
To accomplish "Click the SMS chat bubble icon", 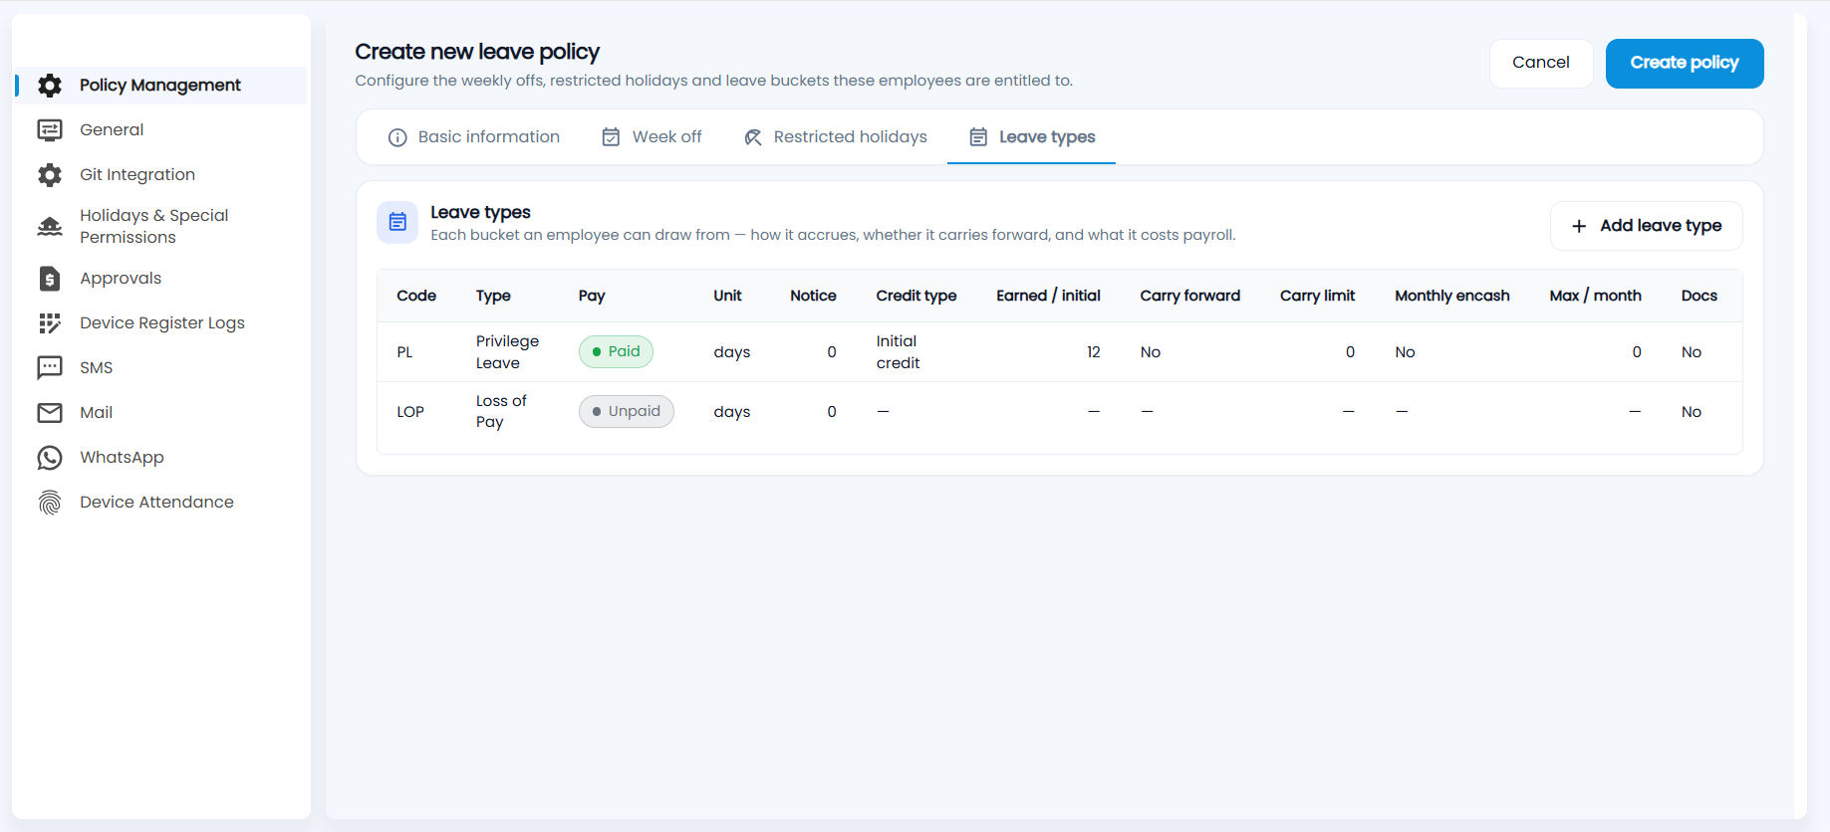I will [50, 368].
